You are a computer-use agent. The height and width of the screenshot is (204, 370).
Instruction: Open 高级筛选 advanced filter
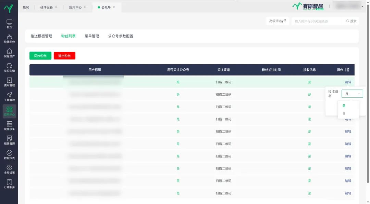277,21
